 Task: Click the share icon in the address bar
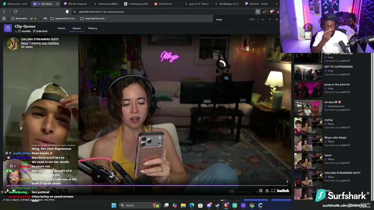point(264,12)
